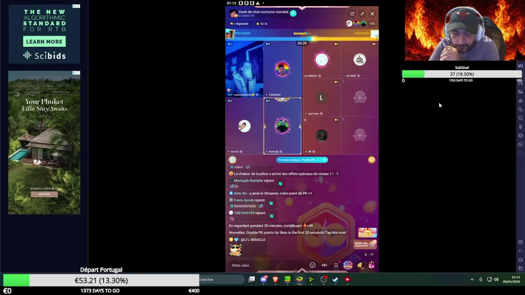The image size is (525, 295).
Task: Open the régionale home ranking badge
Action: pyautogui.click(x=240, y=24)
